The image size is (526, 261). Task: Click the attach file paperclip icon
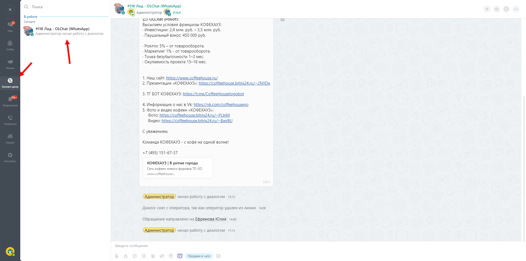117,256
